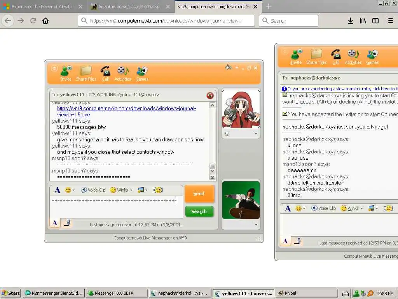Click the browser URL address bar
Screen dimensions: 398x299
point(166,21)
